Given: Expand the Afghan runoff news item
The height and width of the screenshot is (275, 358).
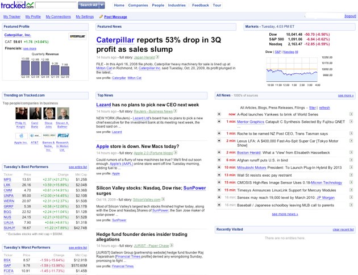Looking at the screenshot, I should point(219,160).
